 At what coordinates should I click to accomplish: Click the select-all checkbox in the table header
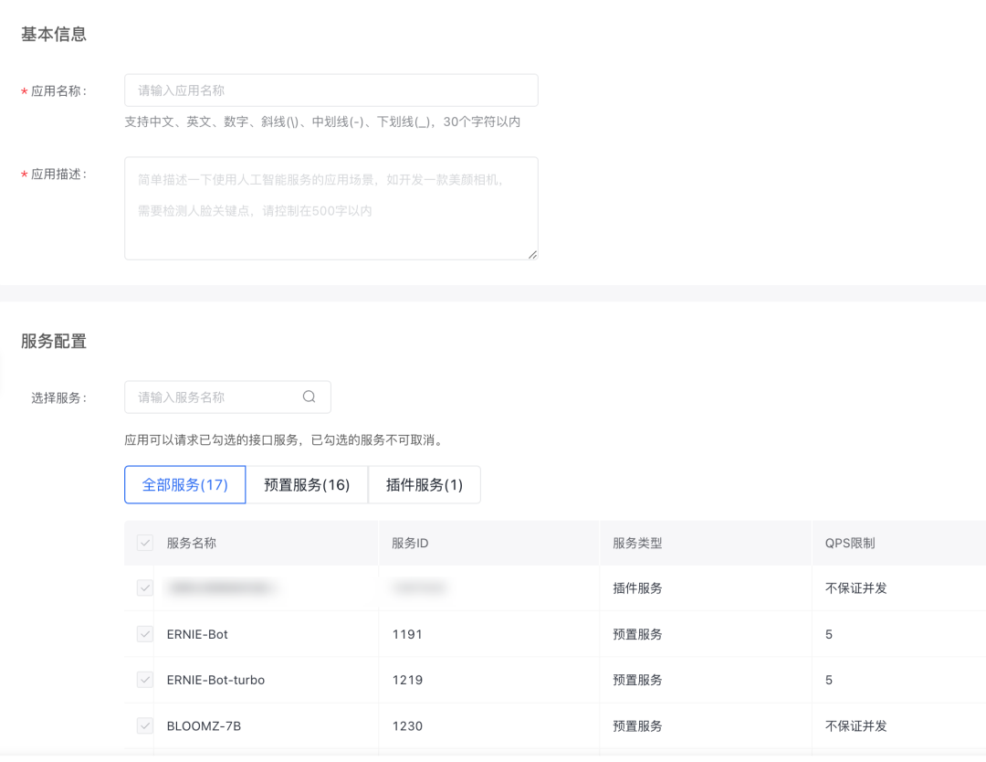point(143,542)
